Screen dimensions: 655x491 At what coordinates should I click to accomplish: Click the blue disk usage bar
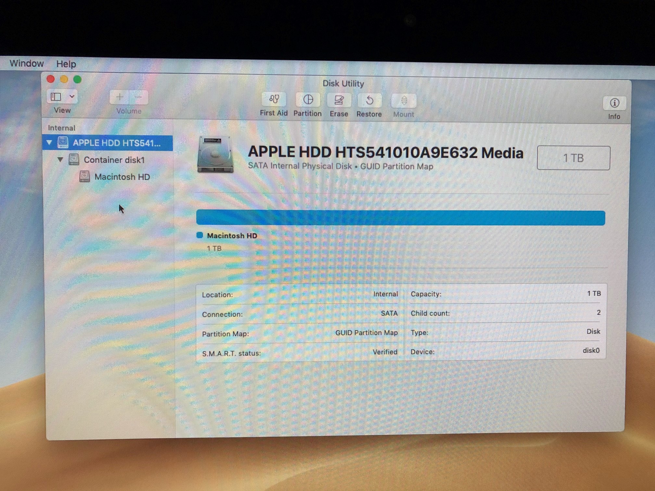400,218
